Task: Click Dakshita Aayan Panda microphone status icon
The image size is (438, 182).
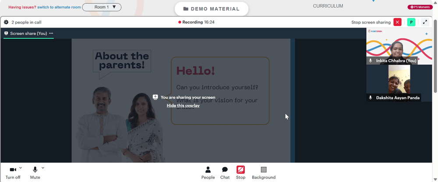Action: click(371, 98)
